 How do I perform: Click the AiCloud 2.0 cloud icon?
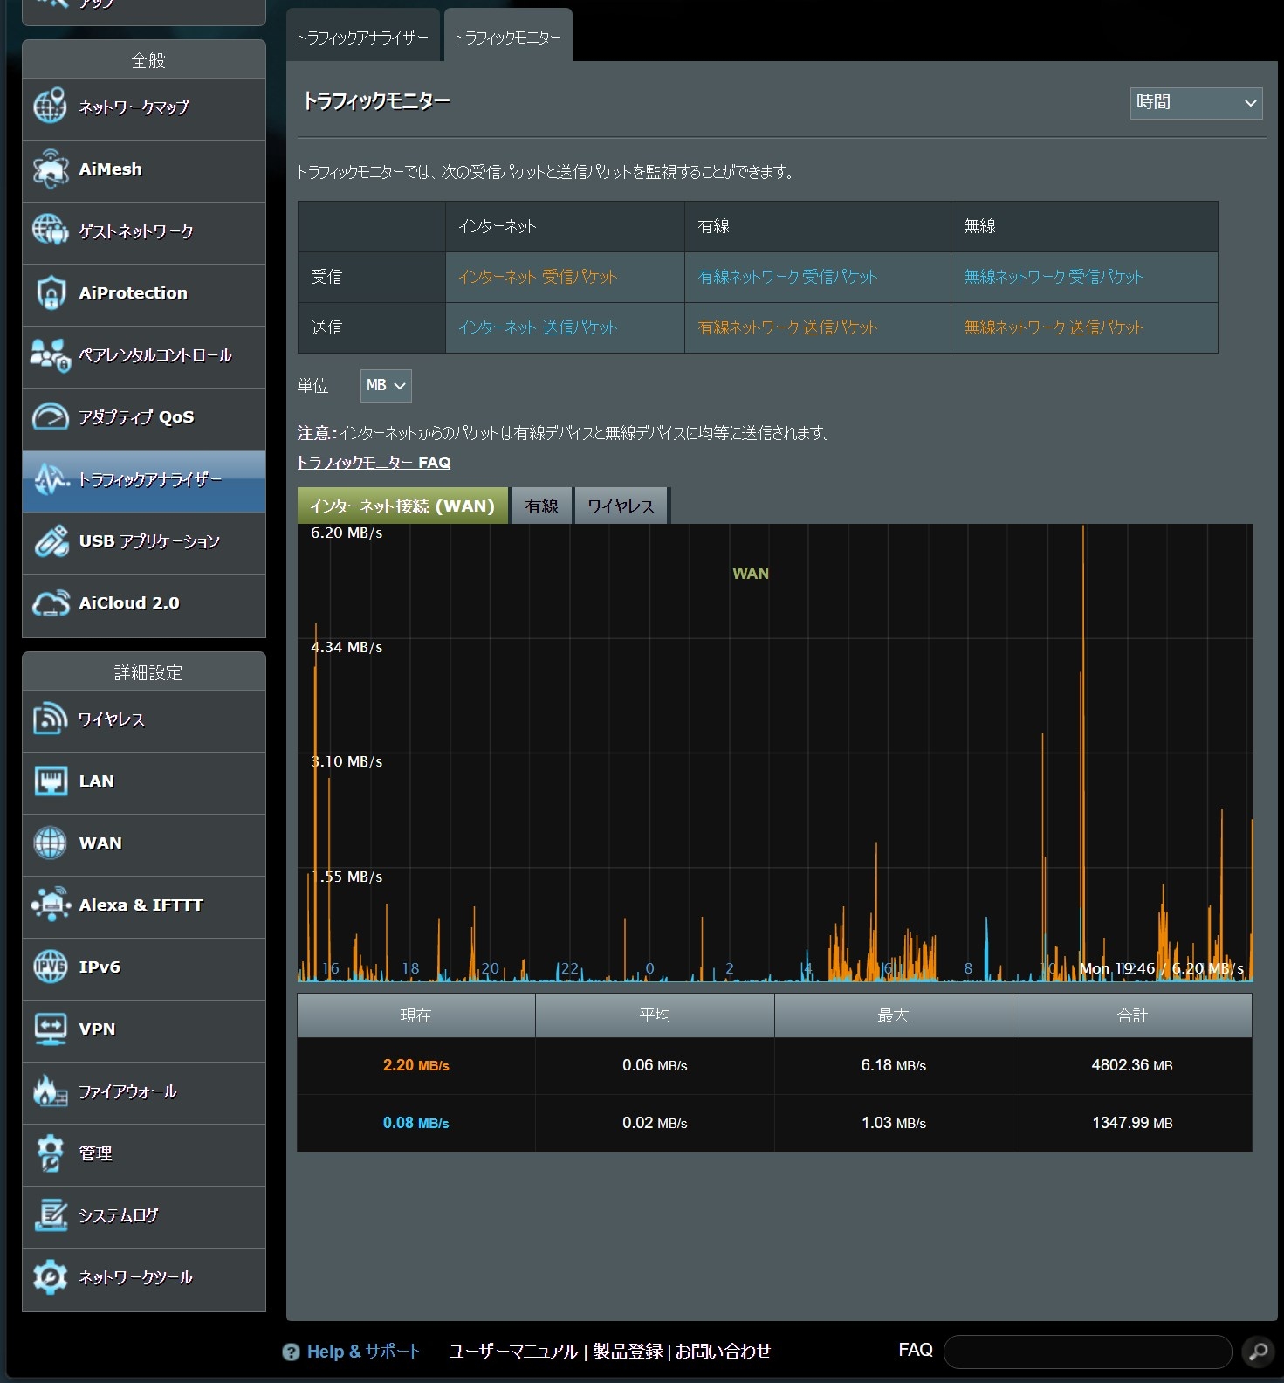point(50,603)
